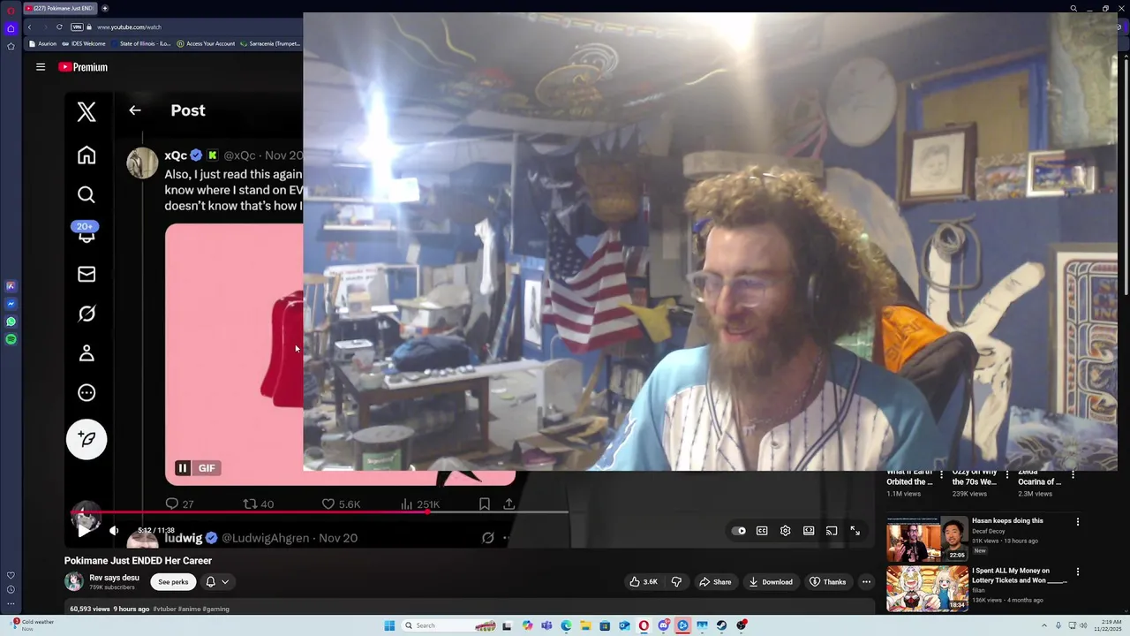
Task: Expand notification bell dropdown for channel
Action: (217, 582)
